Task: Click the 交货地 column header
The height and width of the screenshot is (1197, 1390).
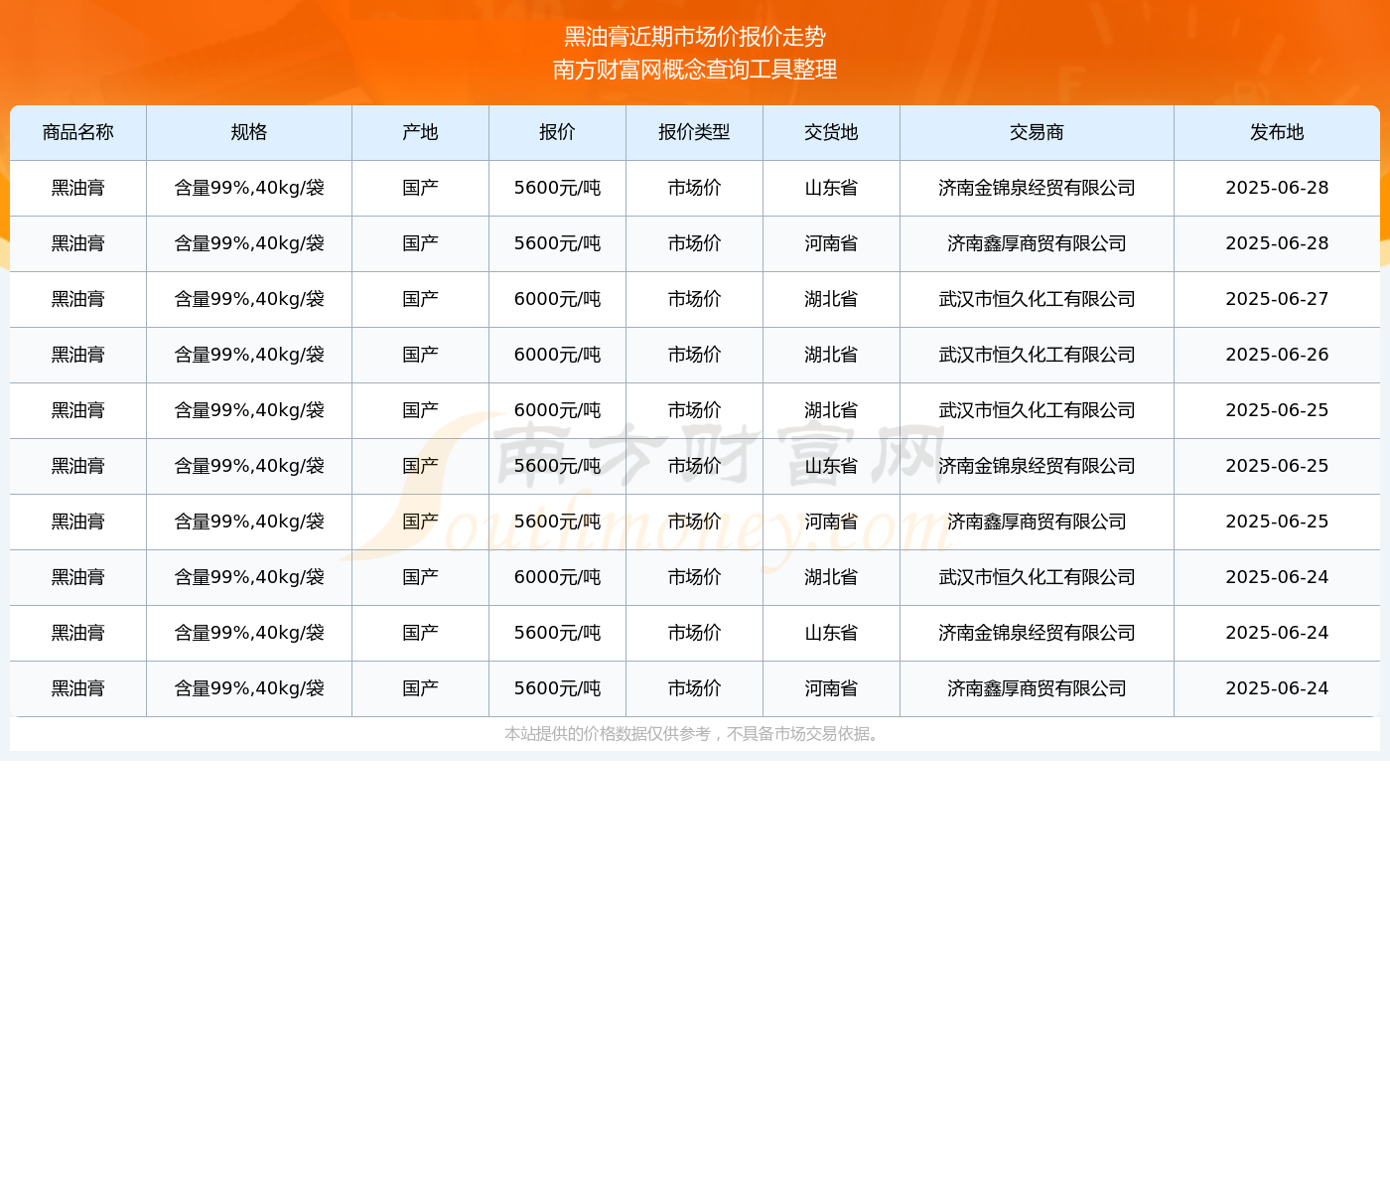Action: 832,132
